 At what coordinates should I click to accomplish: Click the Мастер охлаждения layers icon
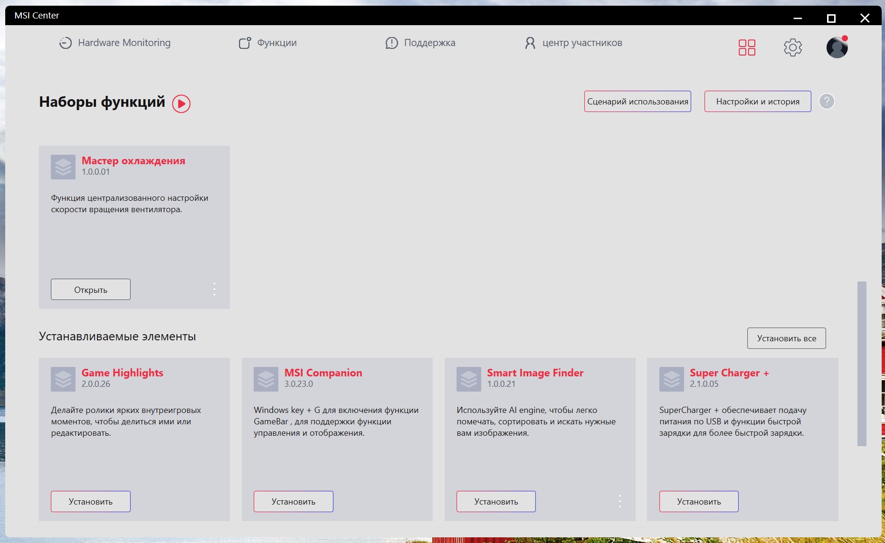63,167
